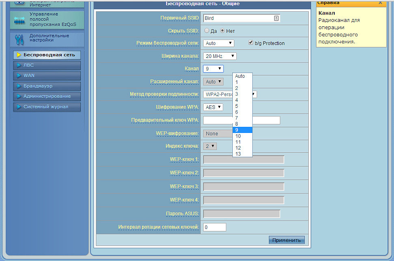Select Да radio for Скрыть SSID
Screen dimensions: 394x261
tap(207, 31)
